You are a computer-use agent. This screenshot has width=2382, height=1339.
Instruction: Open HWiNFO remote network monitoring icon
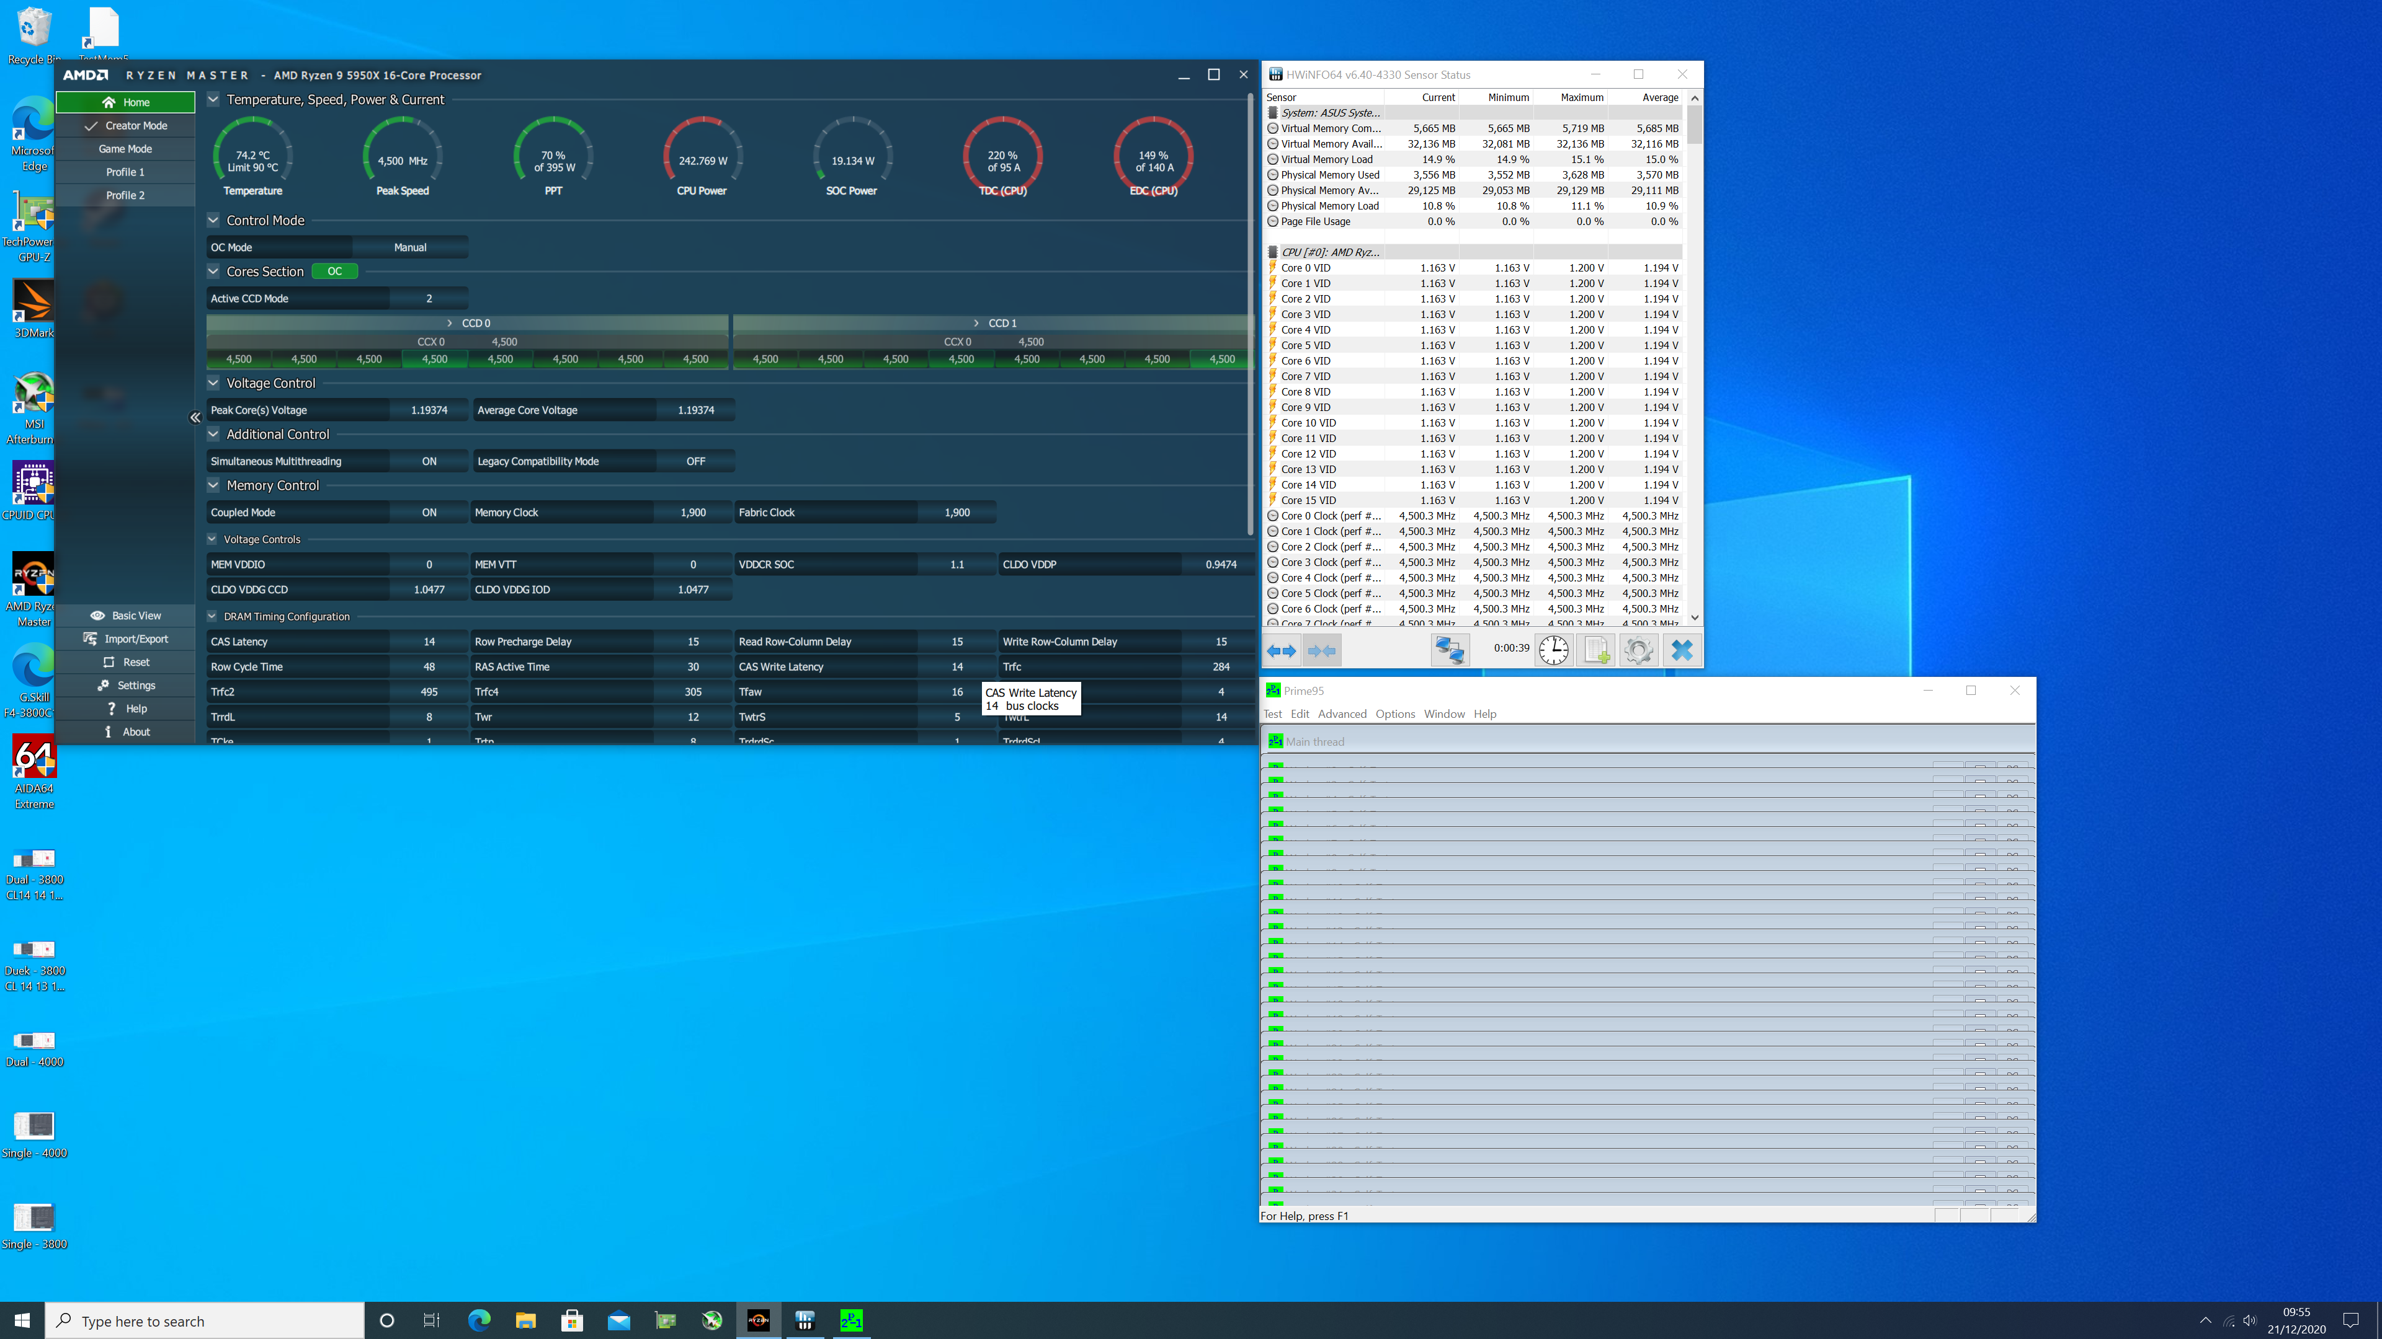[x=1449, y=650]
